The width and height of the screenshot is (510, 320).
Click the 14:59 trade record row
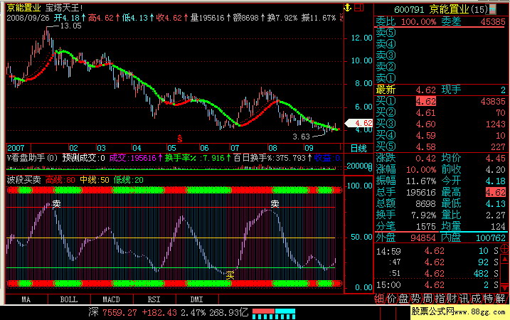coord(437,251)
